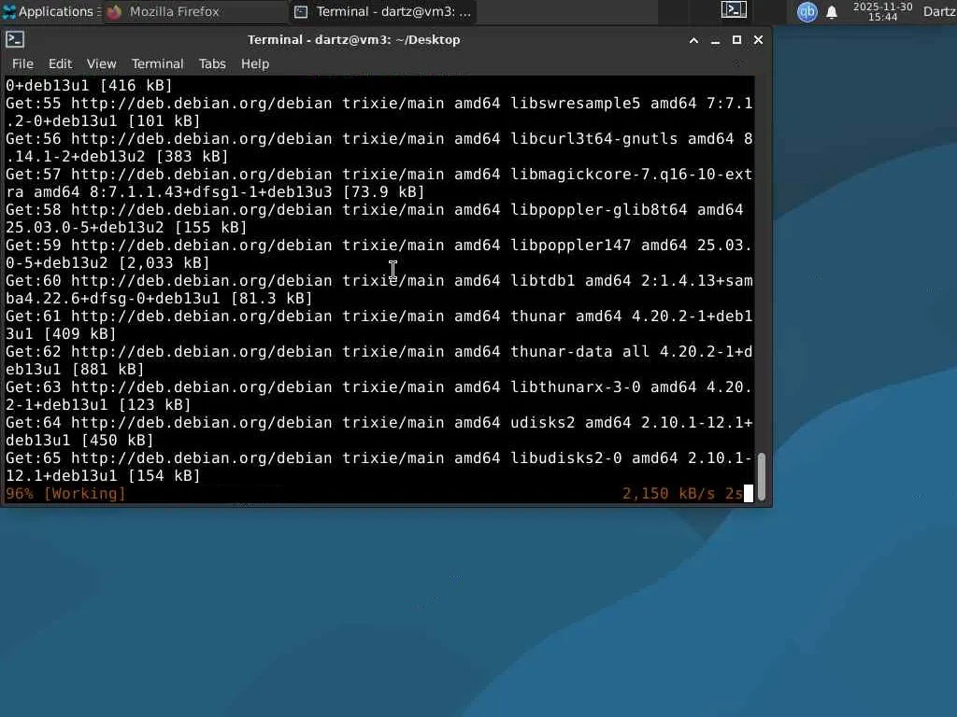Click the libswresample5 package name

tap(575, 103)
